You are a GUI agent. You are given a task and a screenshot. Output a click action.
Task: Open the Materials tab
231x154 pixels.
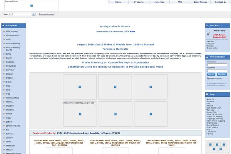[x=159, y=2]
